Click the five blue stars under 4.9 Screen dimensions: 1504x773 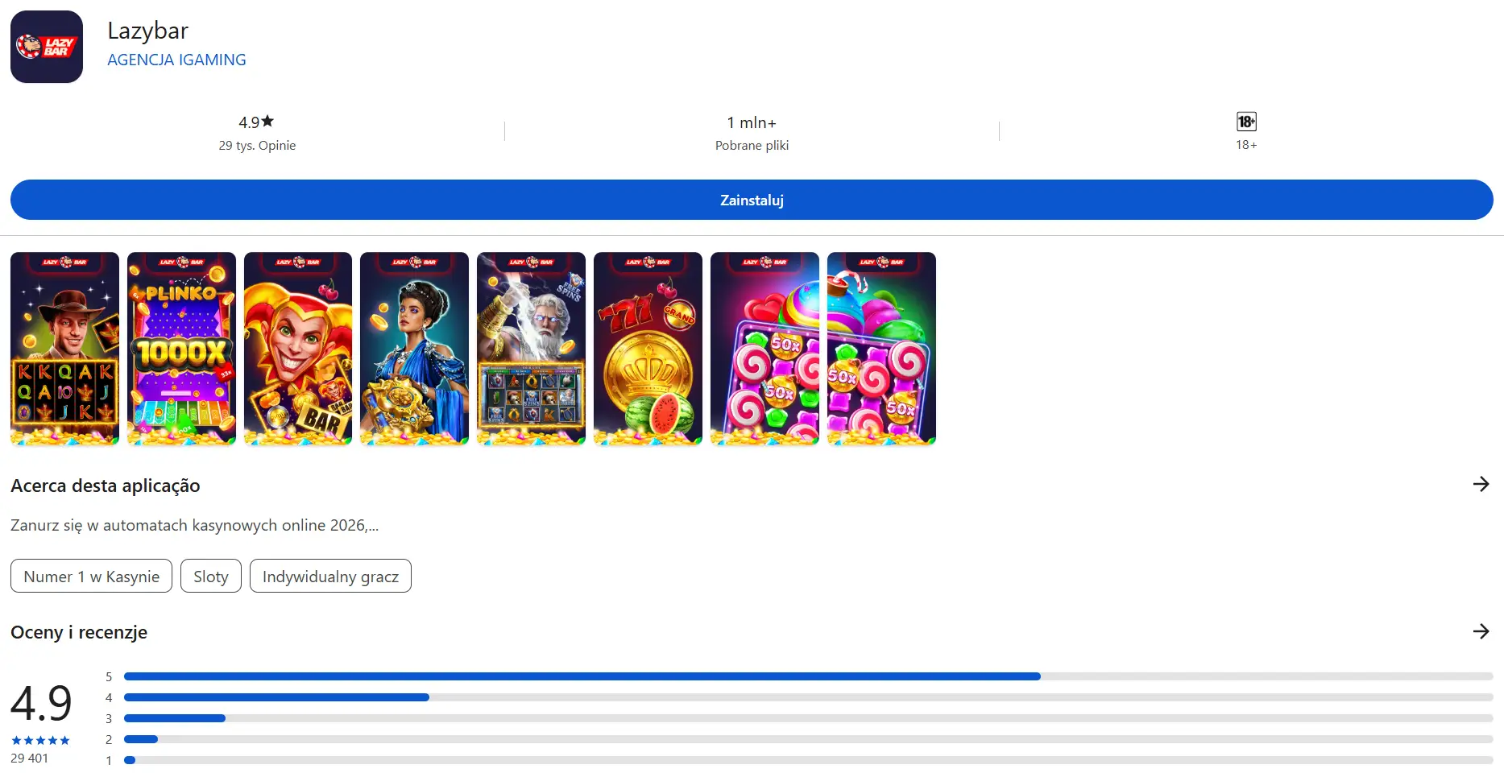coord(40,740)
